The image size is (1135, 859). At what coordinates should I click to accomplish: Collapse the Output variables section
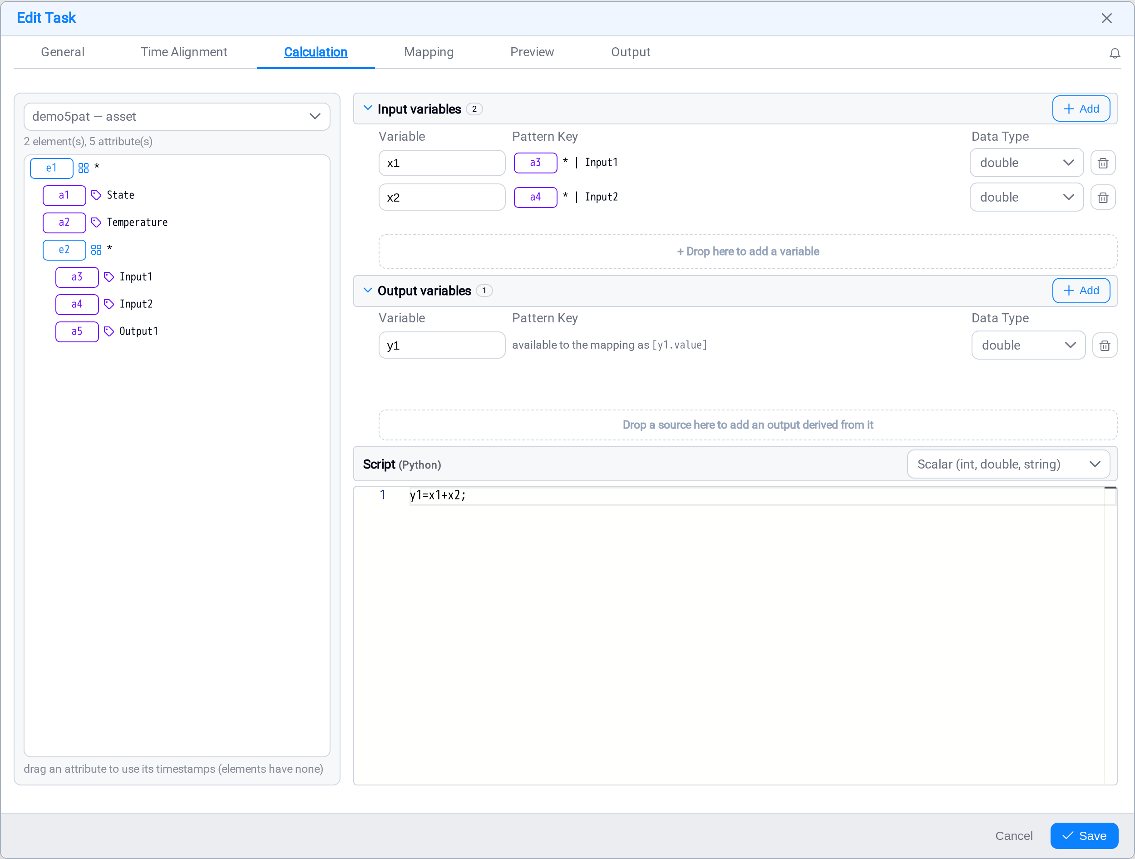(x=367, y=291)
